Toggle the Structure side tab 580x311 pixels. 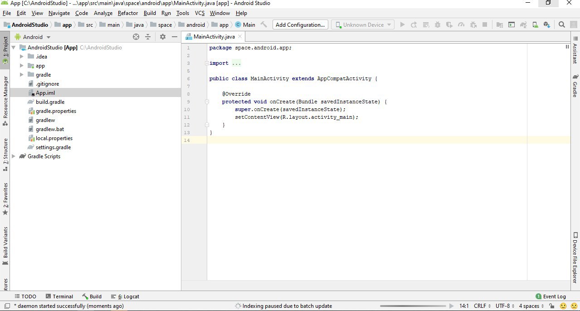coord(5,154)
